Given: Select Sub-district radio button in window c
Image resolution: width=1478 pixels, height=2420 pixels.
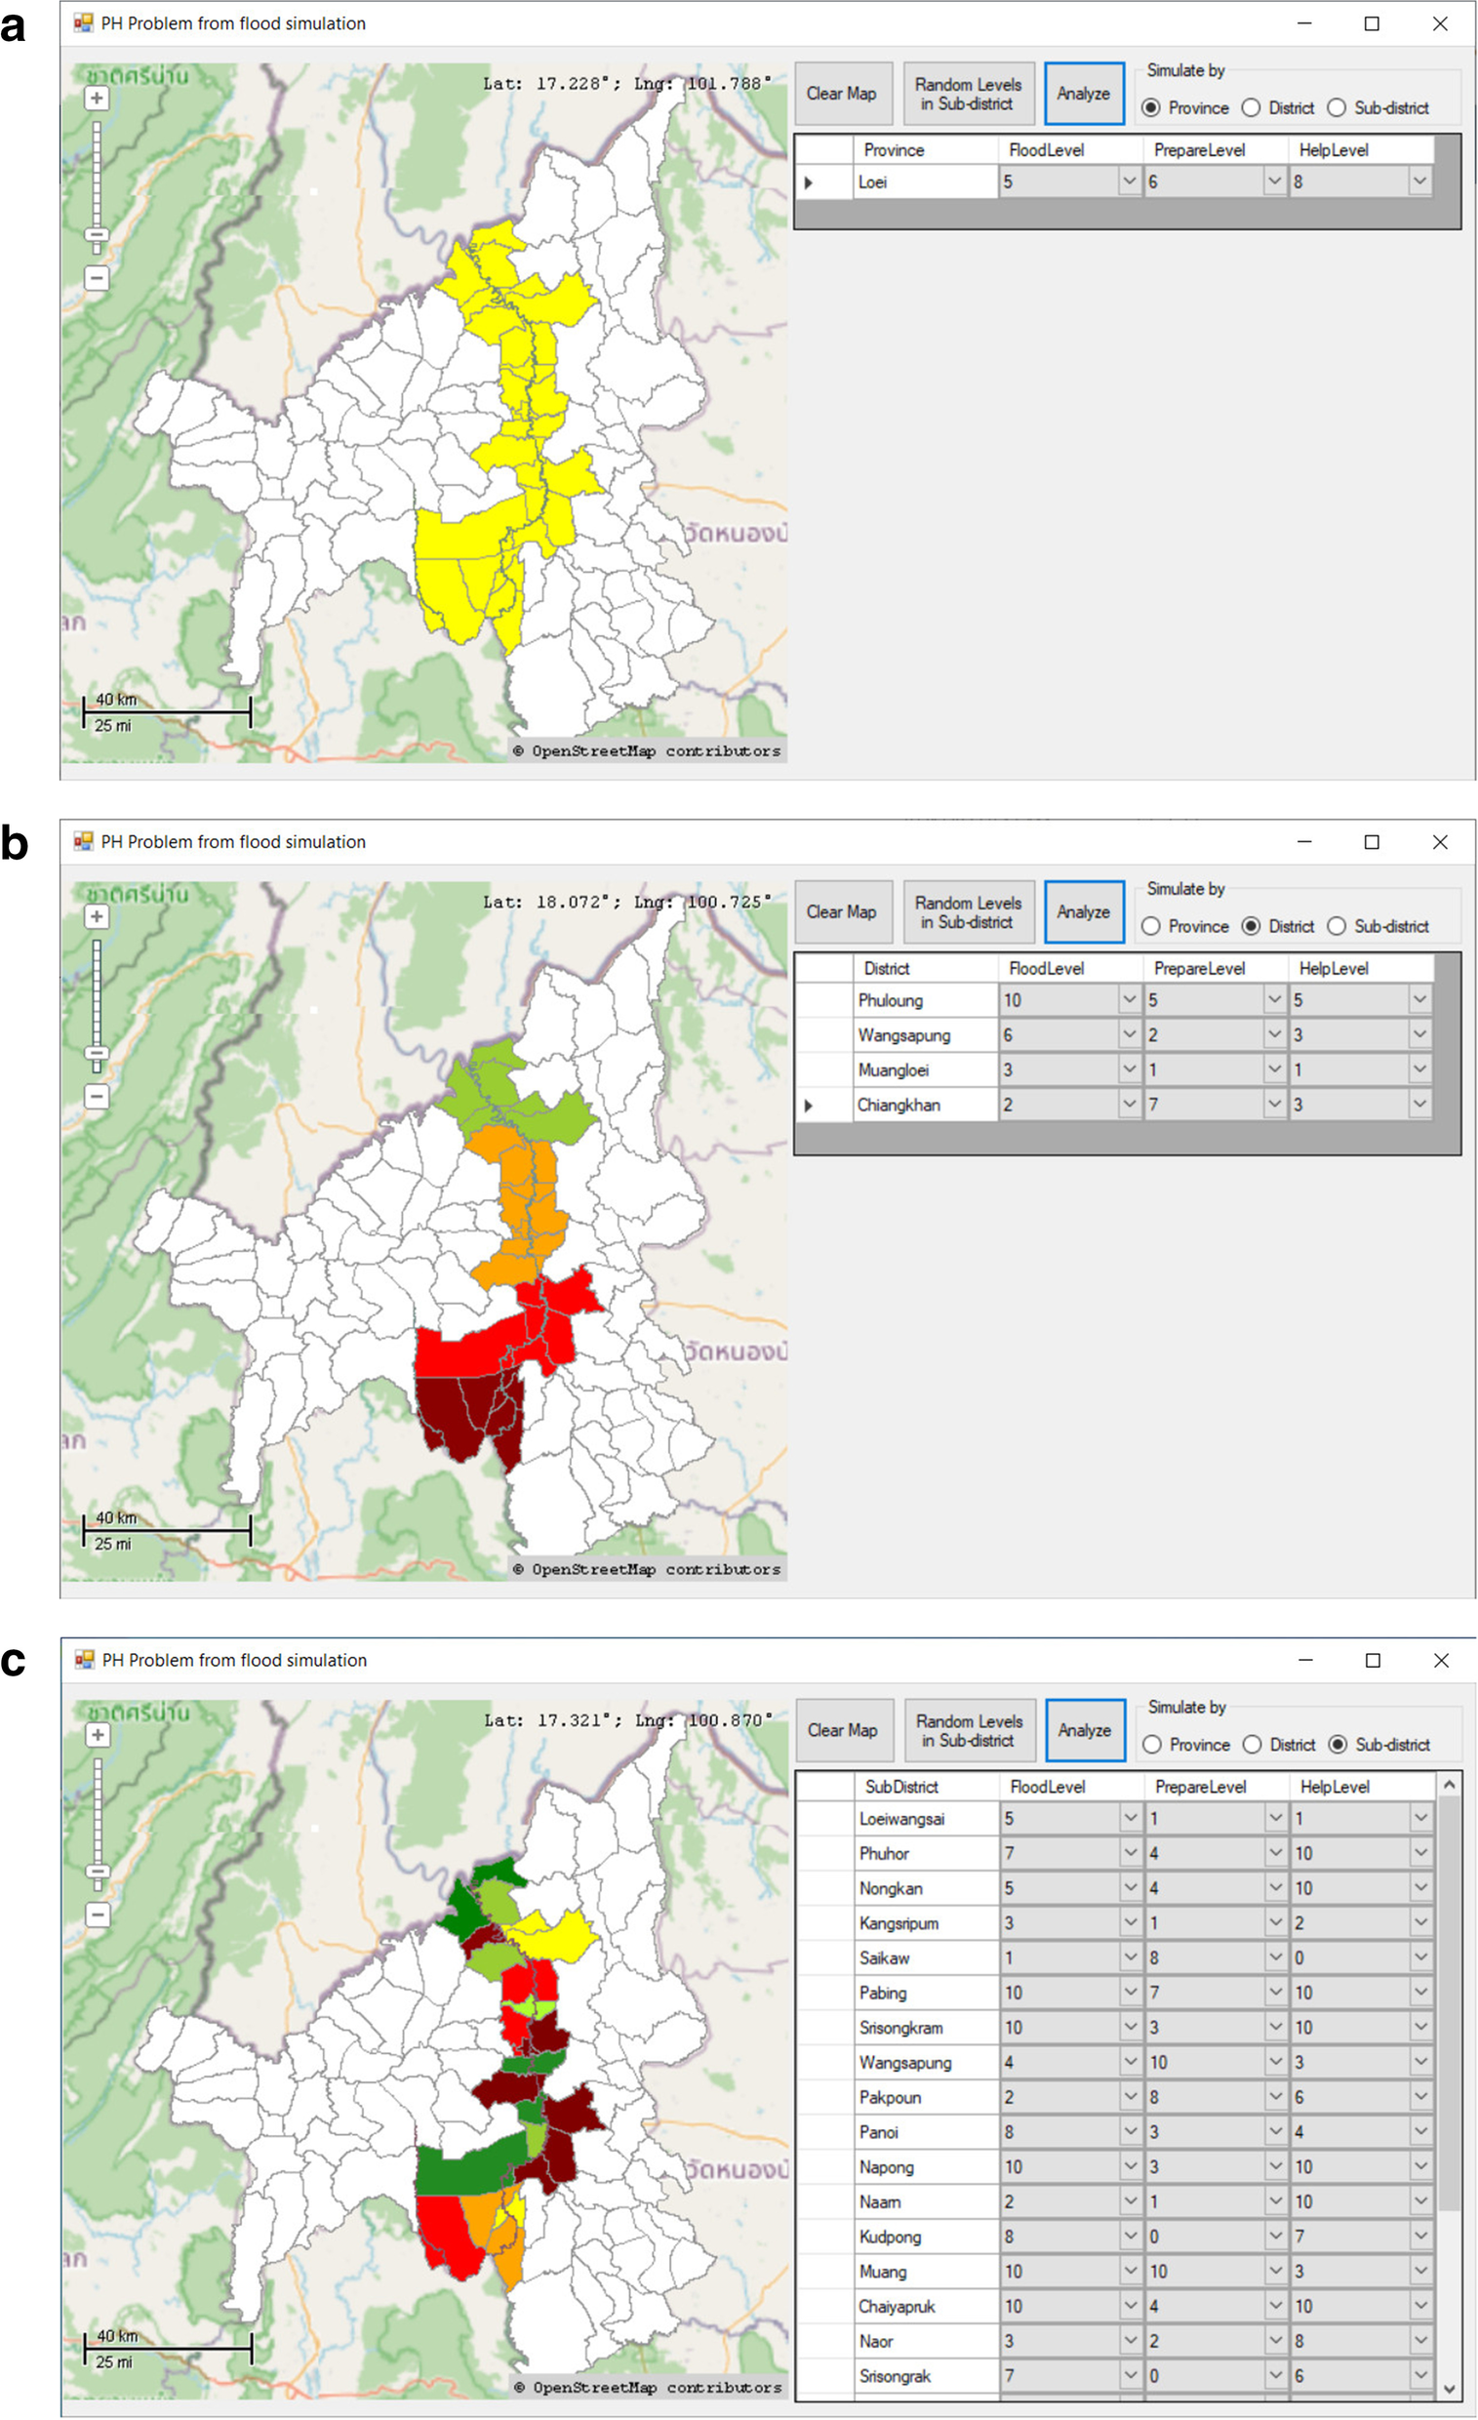Looking at the screenshot, I should [1338, 1745].
